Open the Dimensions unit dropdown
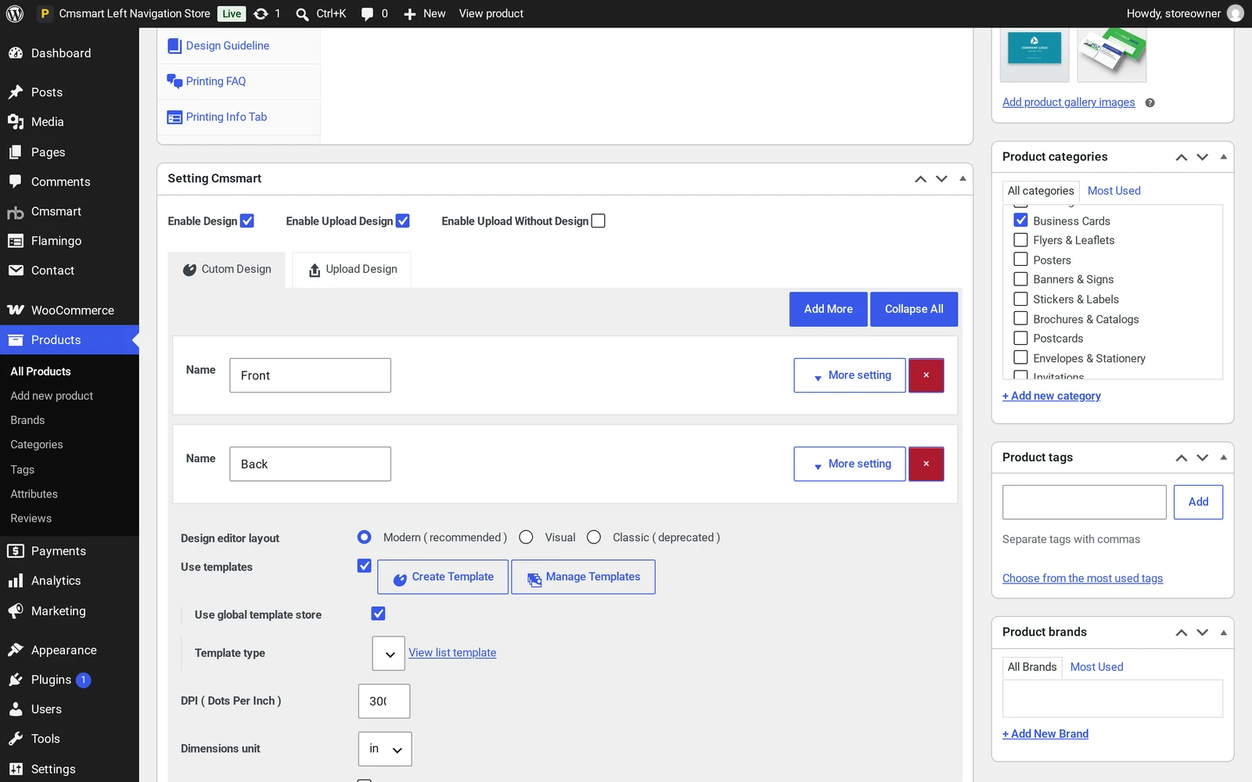 click(385, 749)
